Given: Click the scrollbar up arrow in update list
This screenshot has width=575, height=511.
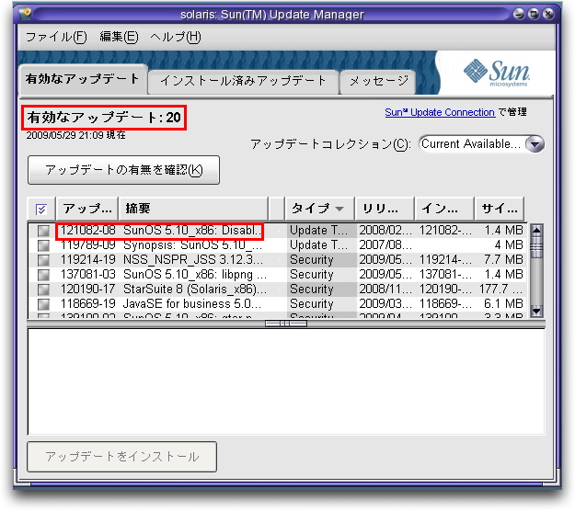Looking at the screenshot, I should click(537, 229).
